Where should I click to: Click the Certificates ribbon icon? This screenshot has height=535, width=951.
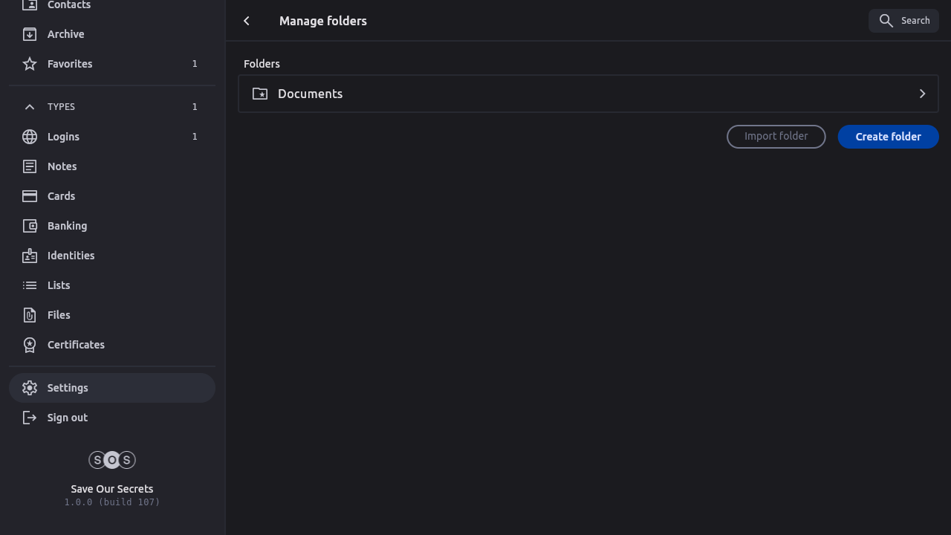(x=30, y=345)
